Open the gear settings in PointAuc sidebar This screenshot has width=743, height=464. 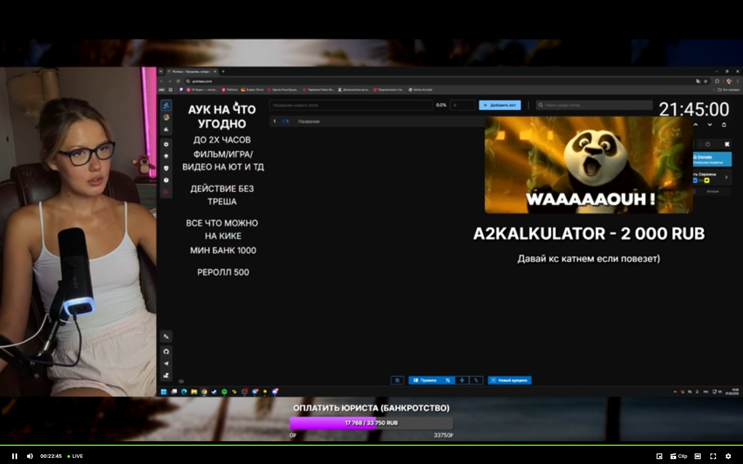click(166, 144)
